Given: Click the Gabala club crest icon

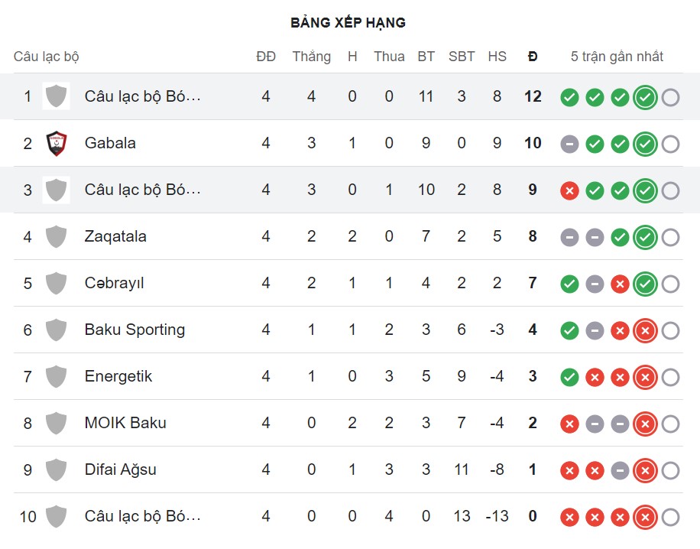Looking at the screenshot, I should pos(56,143).
